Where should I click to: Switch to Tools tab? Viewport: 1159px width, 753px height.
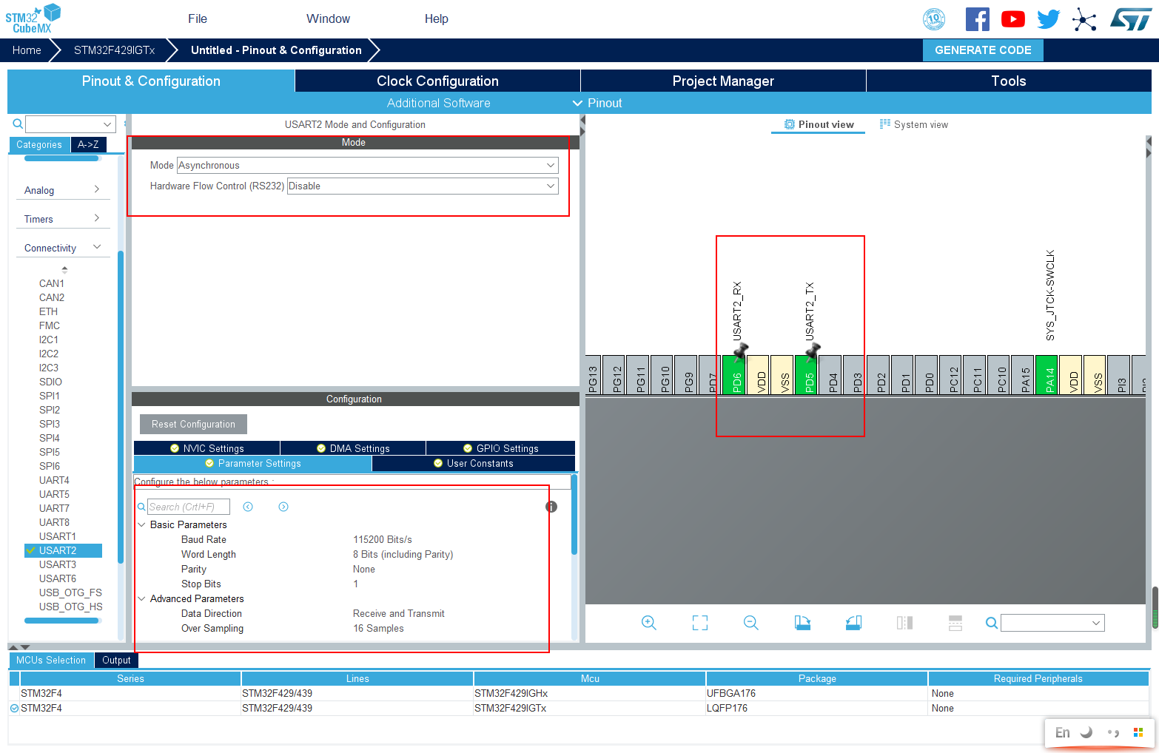[x=1009, y=81]
